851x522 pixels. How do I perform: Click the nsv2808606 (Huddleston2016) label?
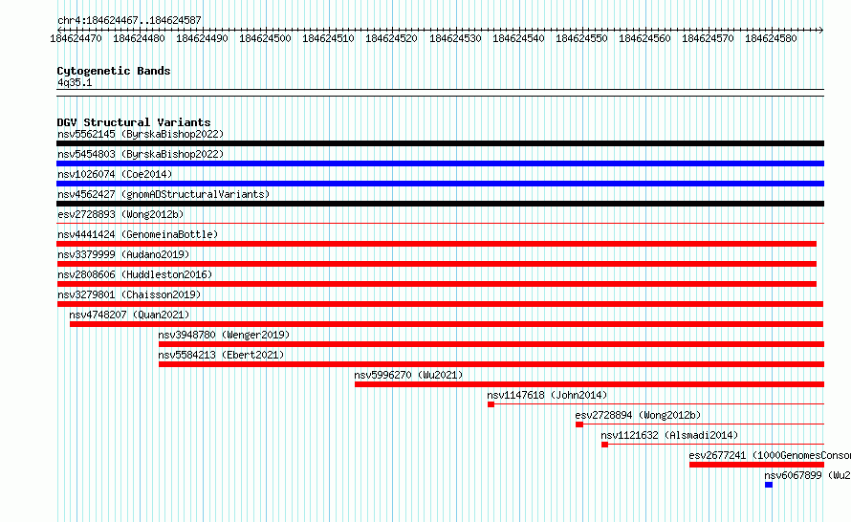coord(135,274)
